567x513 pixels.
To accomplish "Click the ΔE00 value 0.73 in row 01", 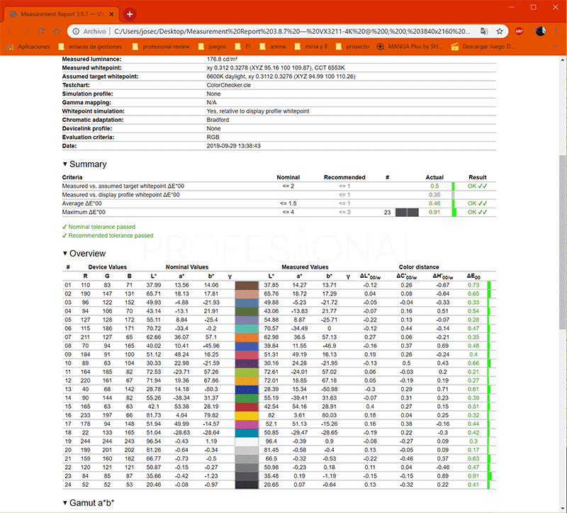I will 473,286.
